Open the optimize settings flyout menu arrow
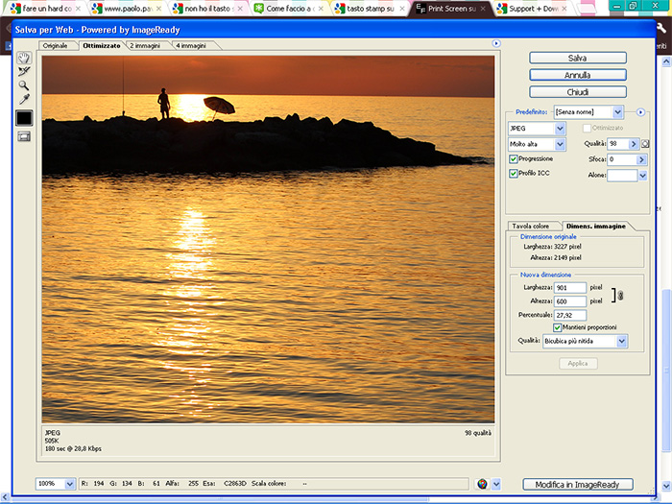Screen dimensions: 672x504 640,112
